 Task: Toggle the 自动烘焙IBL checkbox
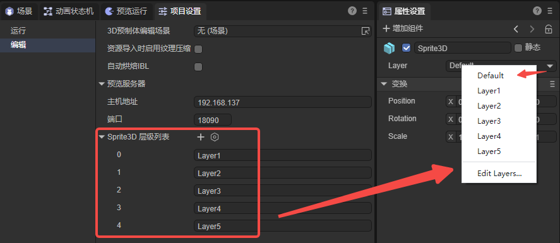(198, 67)
